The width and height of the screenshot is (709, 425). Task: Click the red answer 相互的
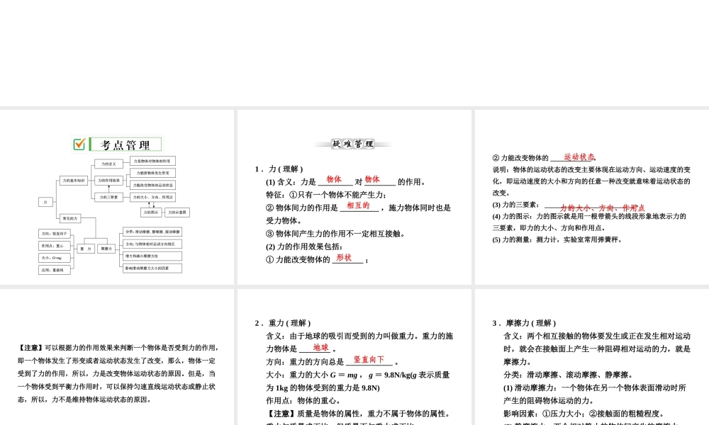coord(358,205)
